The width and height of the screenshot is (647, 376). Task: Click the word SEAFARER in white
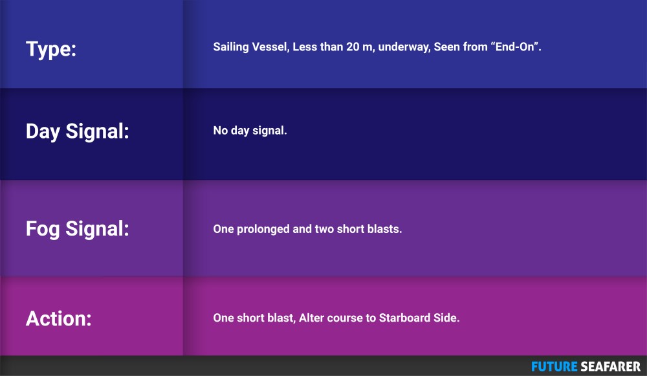[x=611, y=366]
